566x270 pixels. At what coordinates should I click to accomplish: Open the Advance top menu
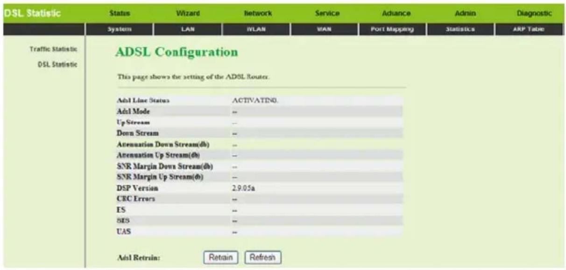pos(396,14)
